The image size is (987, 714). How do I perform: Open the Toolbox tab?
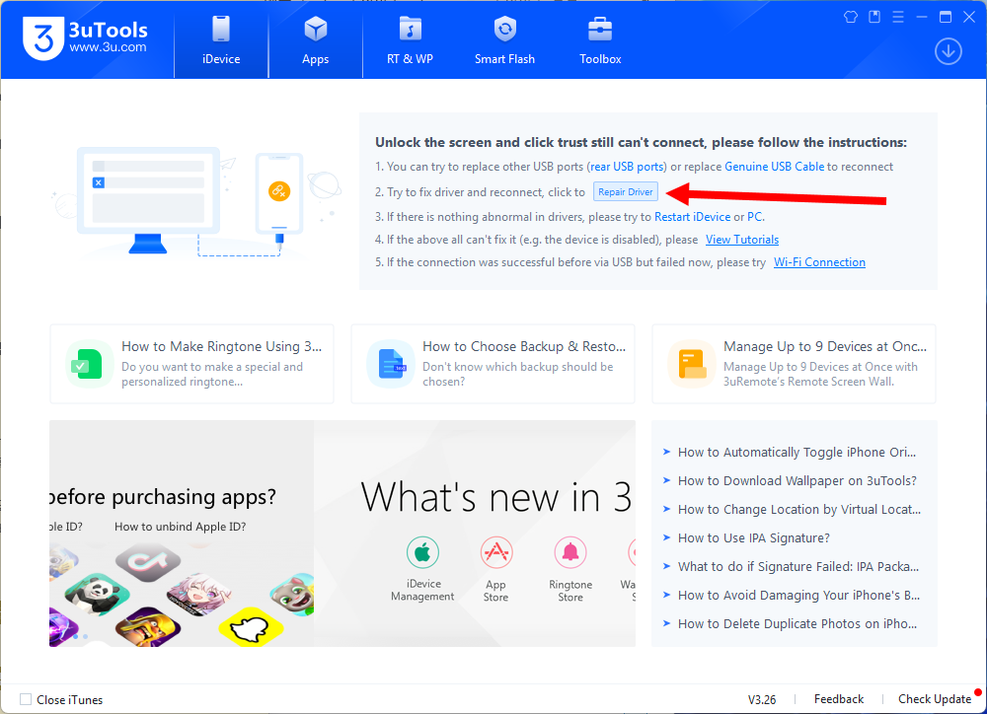point(600,40)
